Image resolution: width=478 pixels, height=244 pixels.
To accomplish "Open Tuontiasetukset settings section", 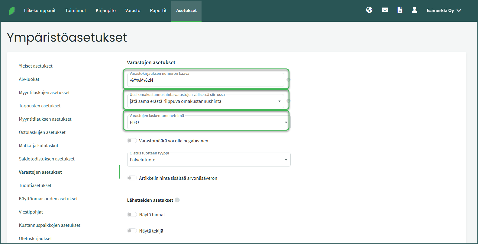I will click(35, 185).
